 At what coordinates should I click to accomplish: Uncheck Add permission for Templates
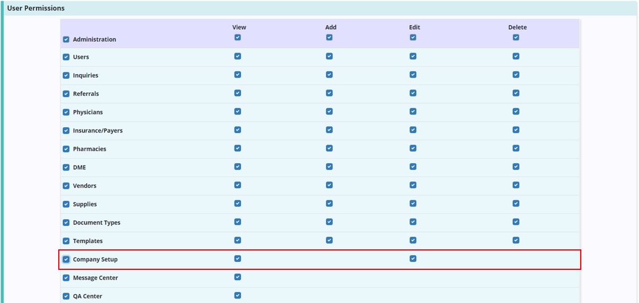tap(329, 240)
